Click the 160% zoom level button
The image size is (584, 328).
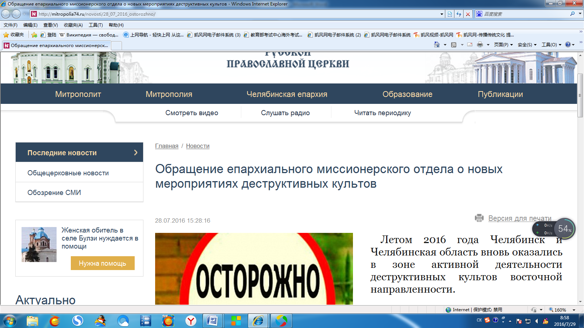(x=558, y=310)
